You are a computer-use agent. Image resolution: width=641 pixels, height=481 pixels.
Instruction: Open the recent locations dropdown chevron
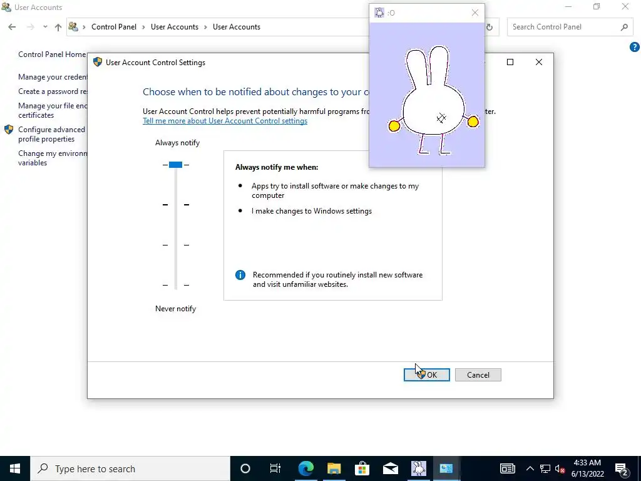click(x=45, y=27)
